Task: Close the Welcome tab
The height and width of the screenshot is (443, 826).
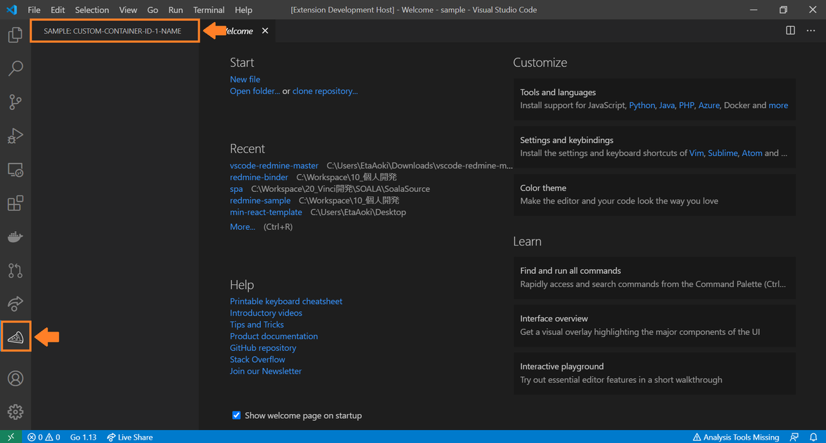Action: [265, 31]
